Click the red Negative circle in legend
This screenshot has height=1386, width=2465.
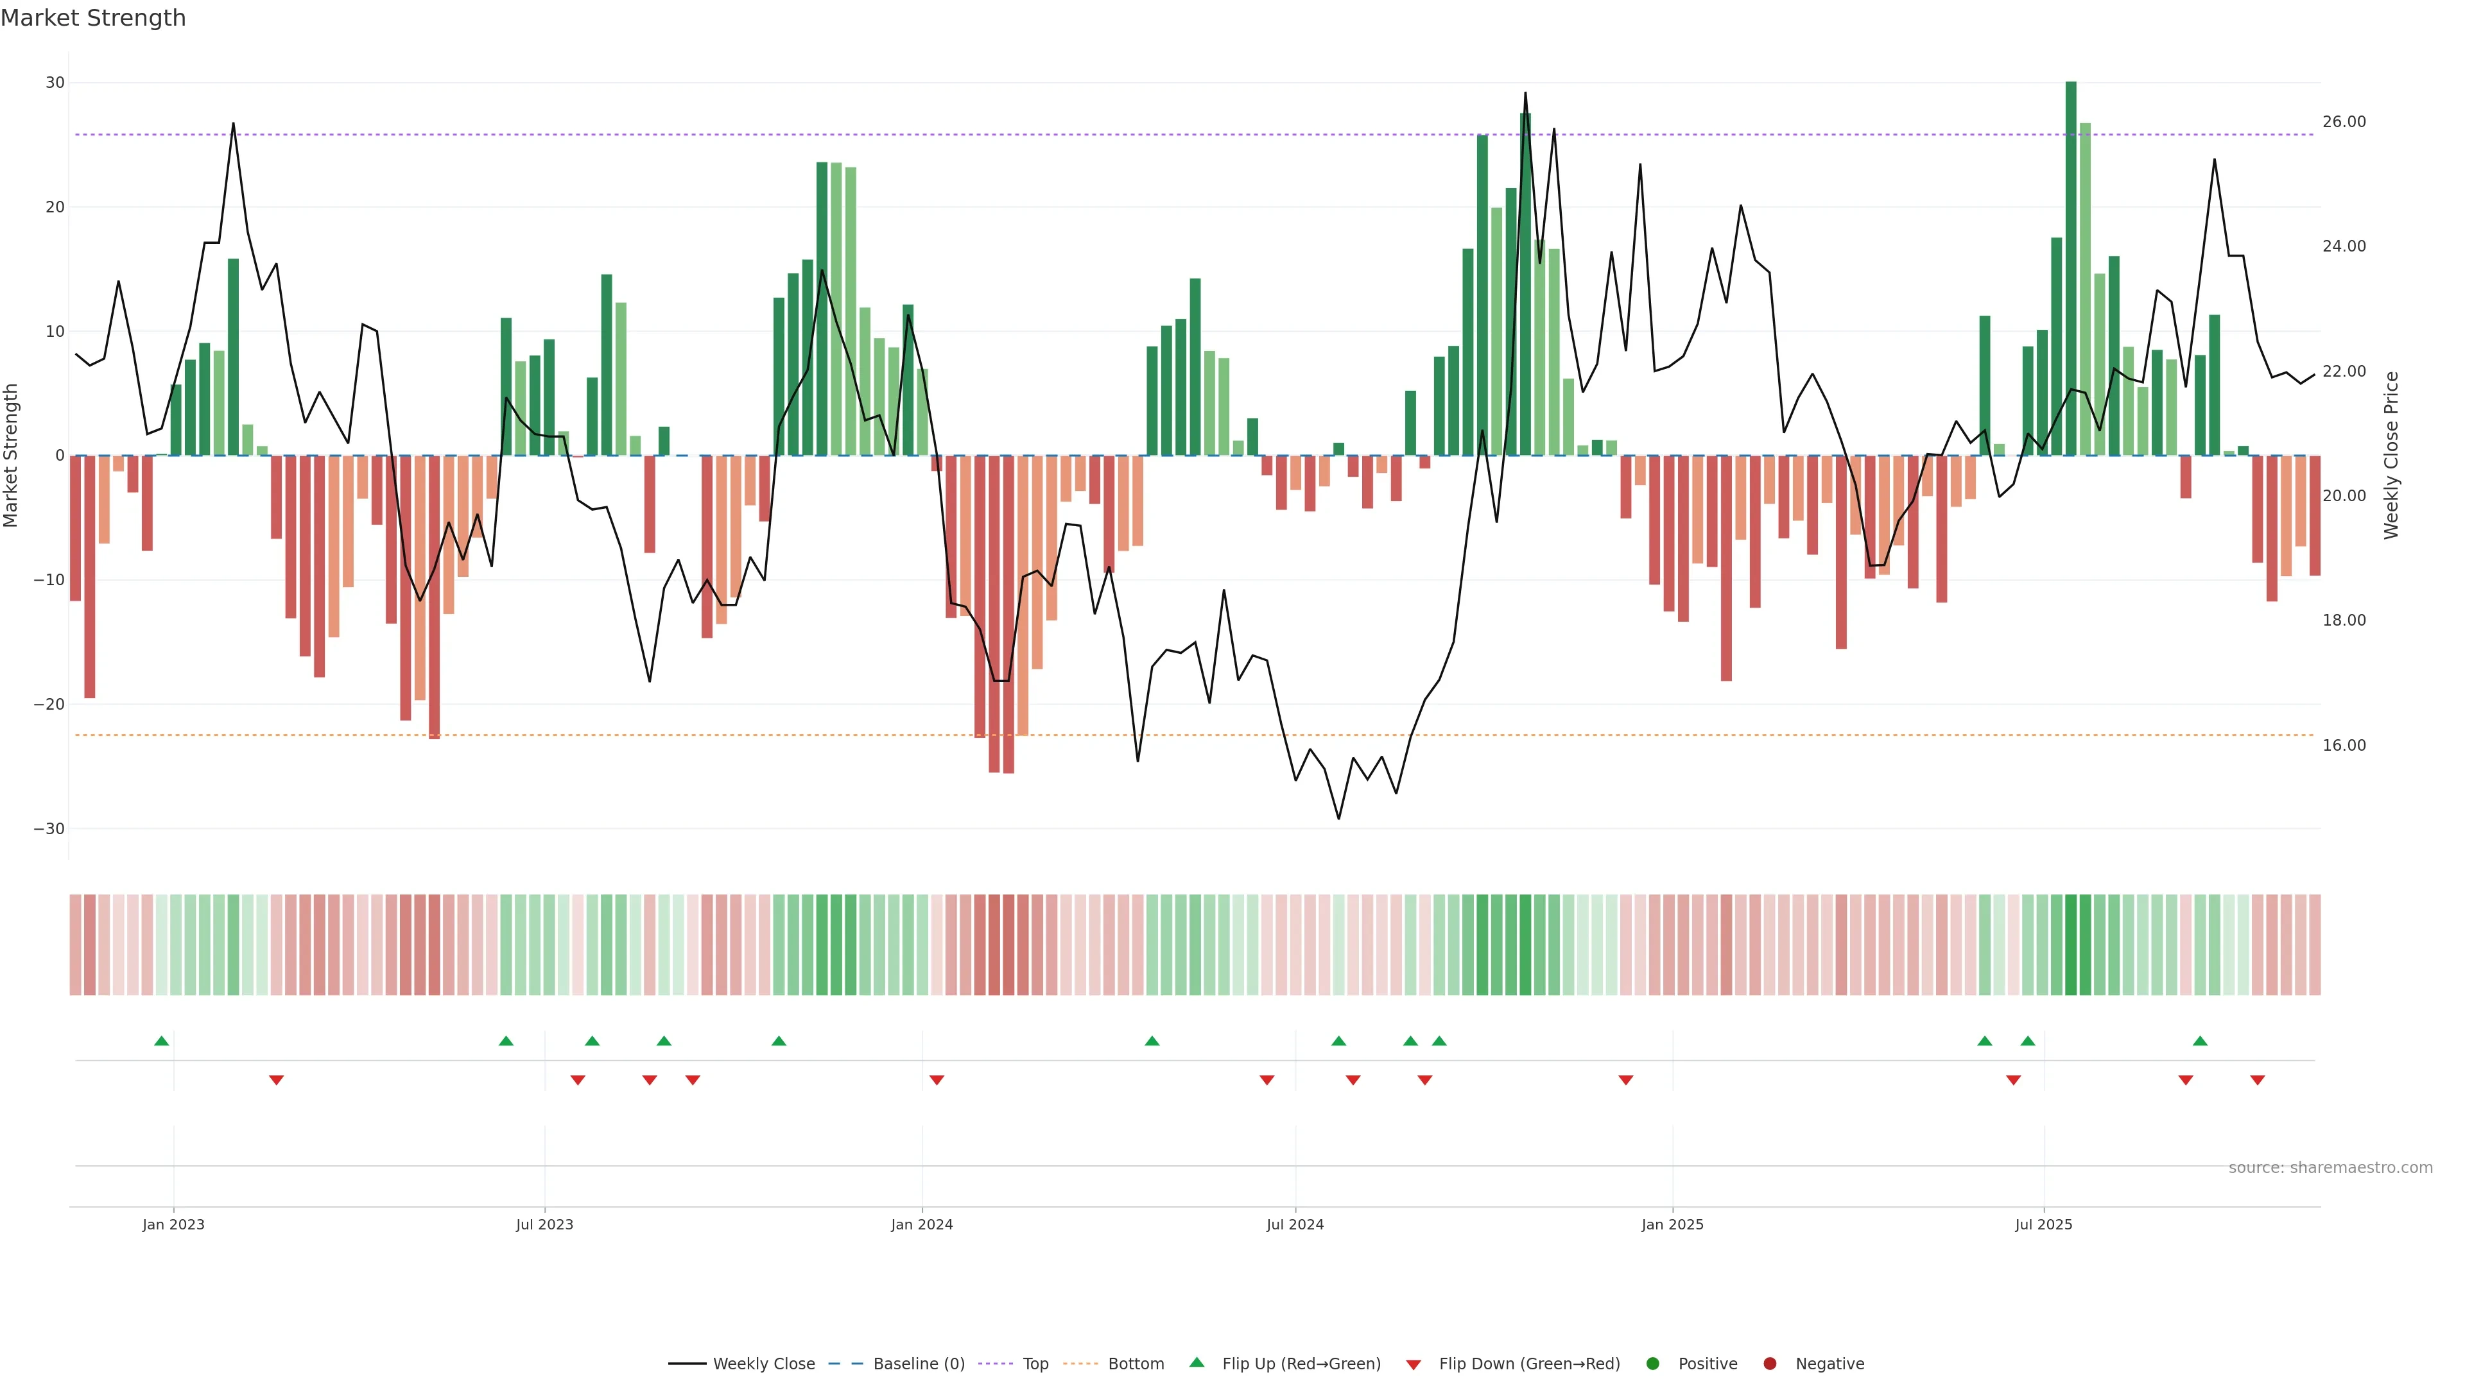tap(1769, 1364)
